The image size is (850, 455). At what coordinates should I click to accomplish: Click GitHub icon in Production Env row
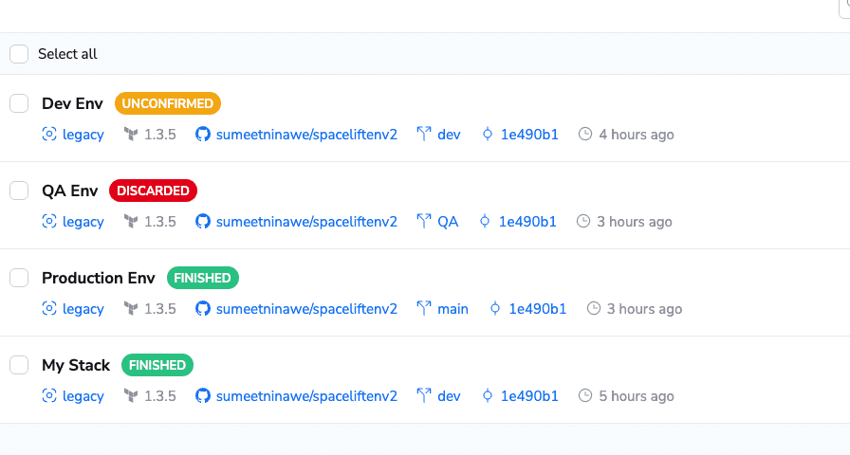pos(203,308)
